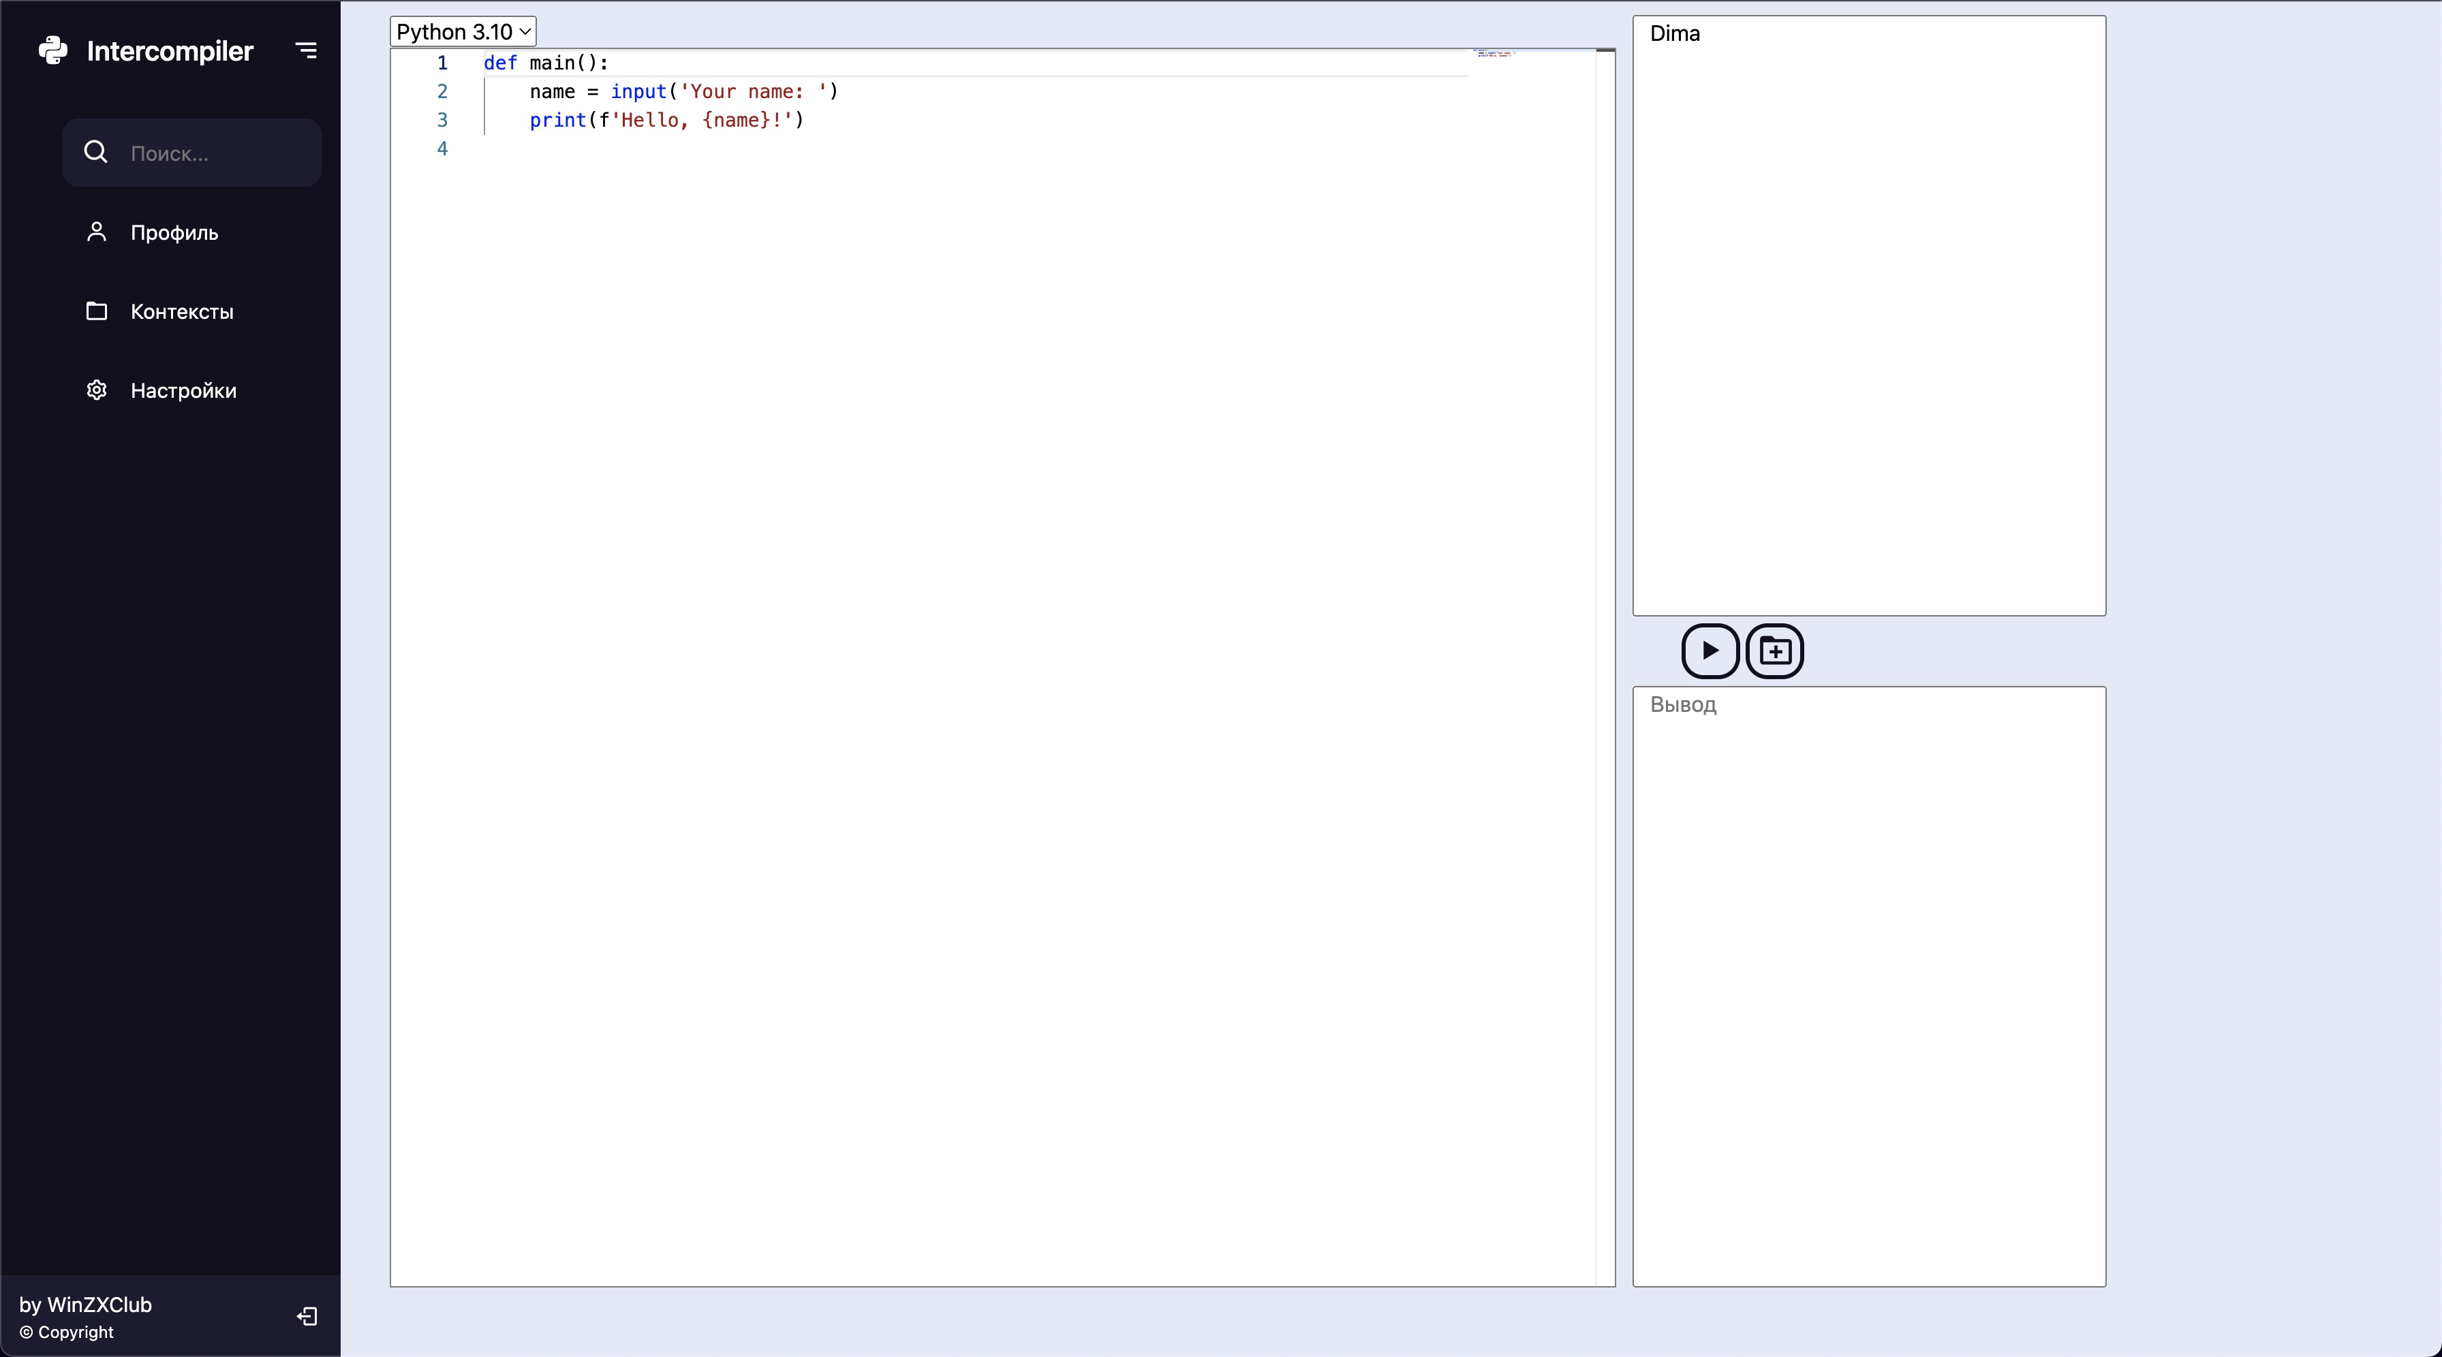Click line number 3 in the gutter
The height and width of the screenshot is (1357, 2442).
(442, 121)
